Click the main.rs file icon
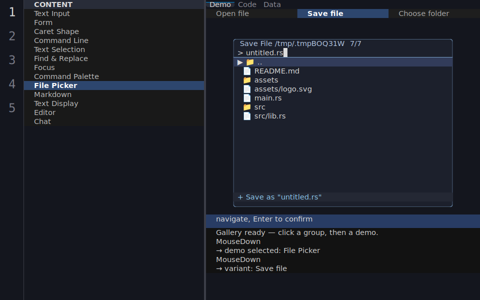480x300 pixels. point(247,98)
